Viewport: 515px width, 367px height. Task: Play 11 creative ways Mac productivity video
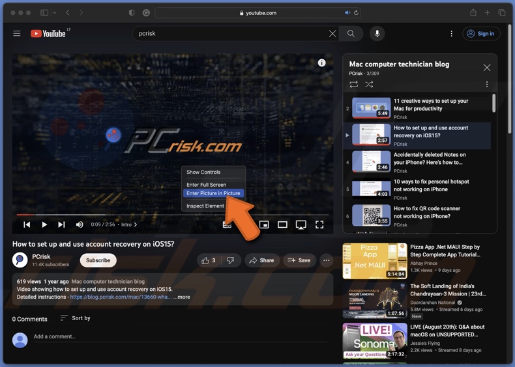(417, 108)
